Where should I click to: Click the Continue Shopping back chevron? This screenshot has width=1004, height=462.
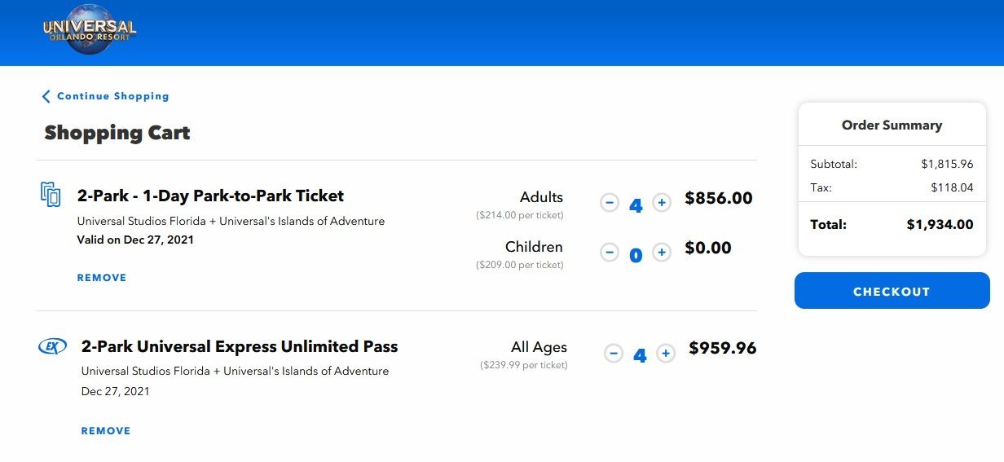pyautogui.click(x=46, y=96)
